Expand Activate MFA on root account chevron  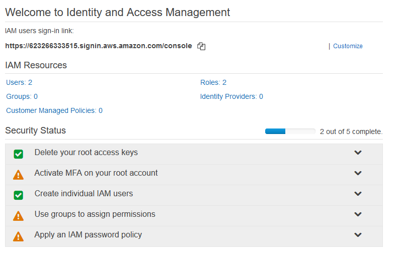coord(358,173)
